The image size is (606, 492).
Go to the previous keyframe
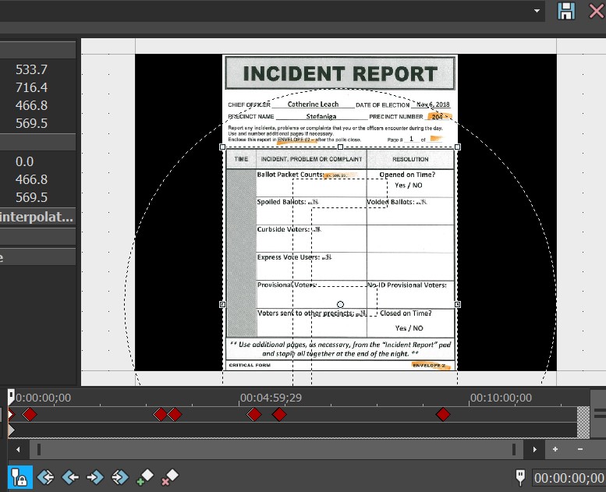click(x=70, y=477)
